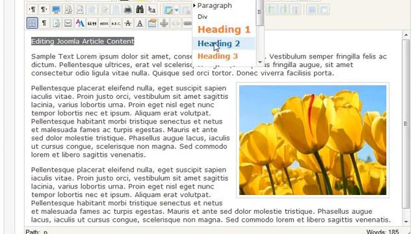Screen dimensions: 416x234
Task: Toggle fullscreen editor mode monitor icon
Action: pos(56,10)
